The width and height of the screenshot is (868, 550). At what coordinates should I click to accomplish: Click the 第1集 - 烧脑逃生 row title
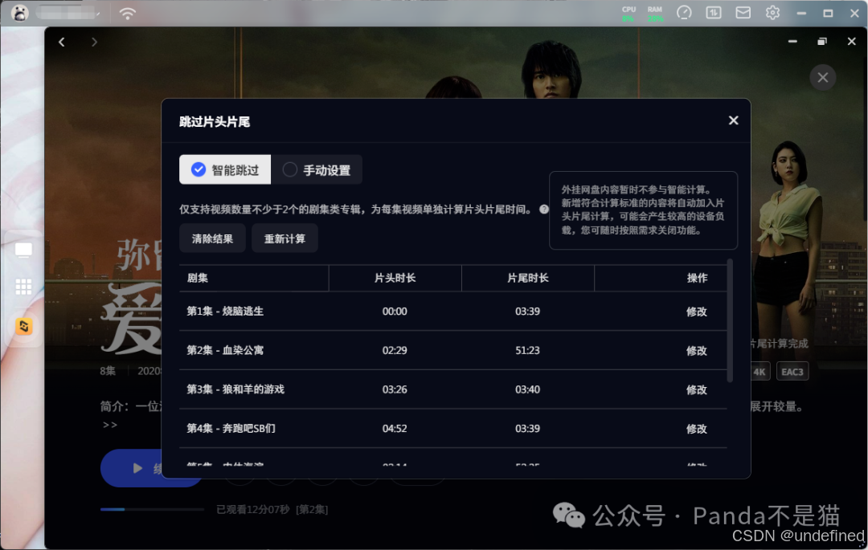coord(225,312)
